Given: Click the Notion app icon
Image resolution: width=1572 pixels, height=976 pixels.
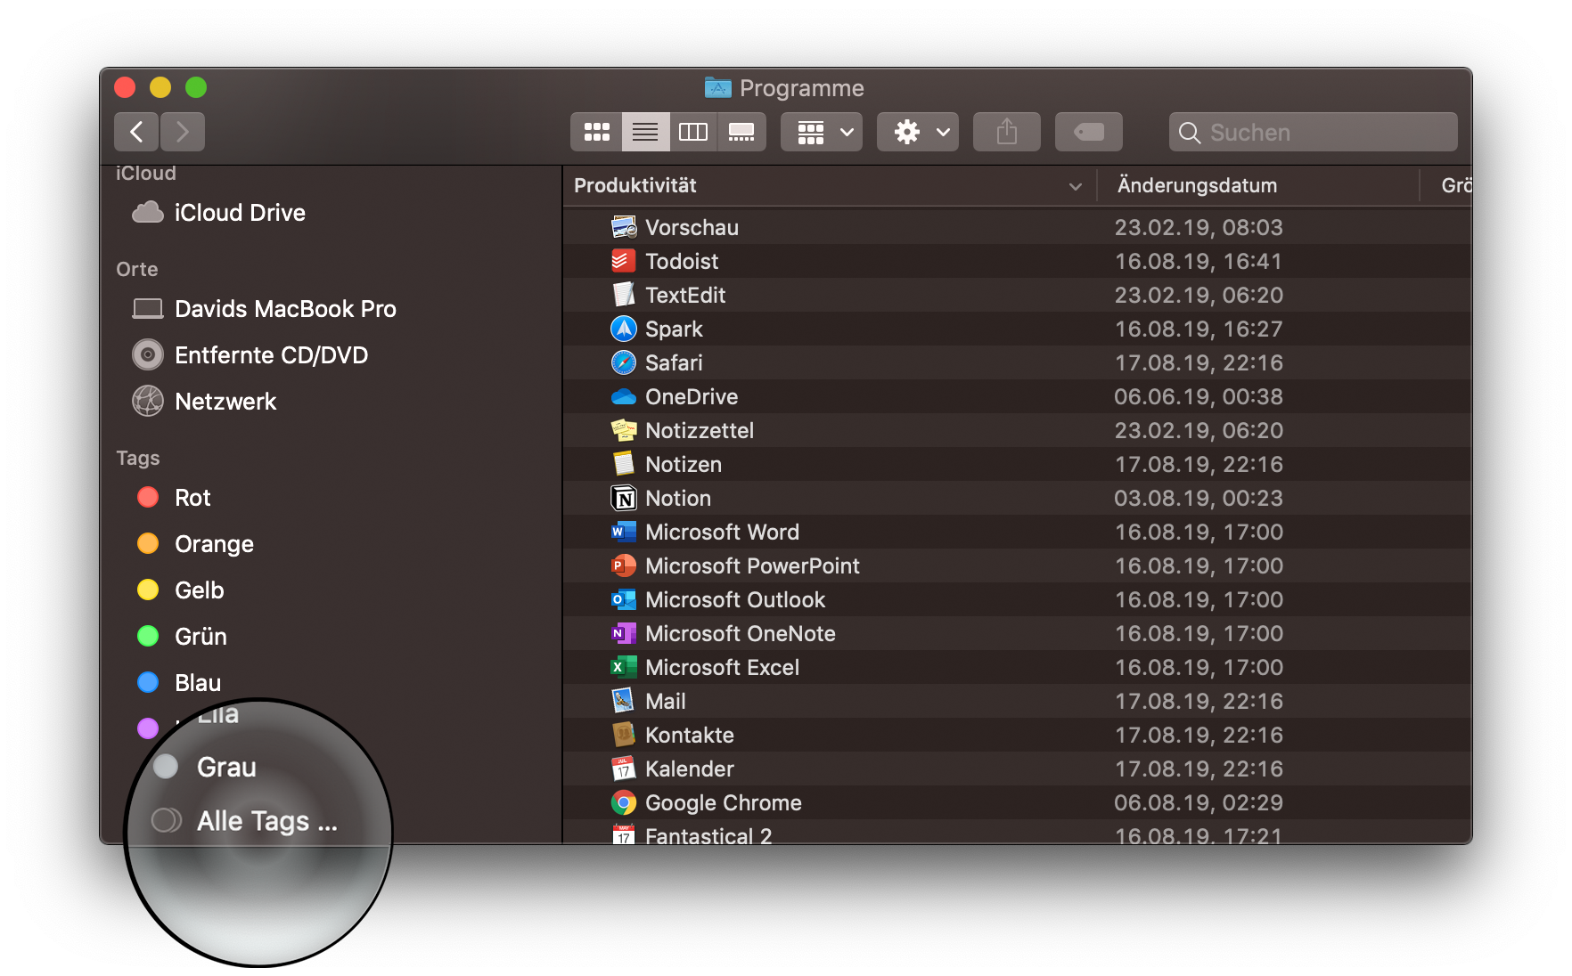Looking at the screenshot, I should 624,498.
